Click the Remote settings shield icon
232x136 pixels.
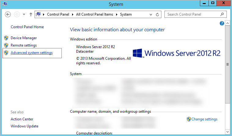6,45
